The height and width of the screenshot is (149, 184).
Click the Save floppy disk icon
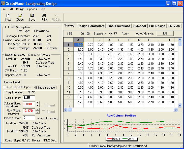pyautogui.click(x=32, y=16)
